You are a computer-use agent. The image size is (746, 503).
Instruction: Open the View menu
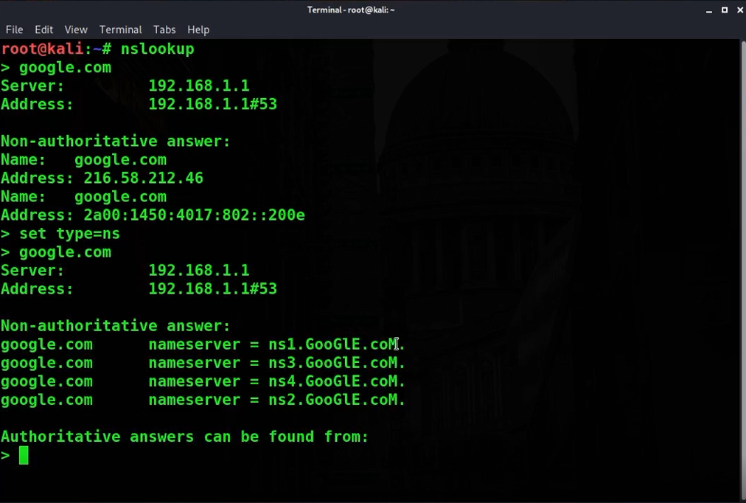tap(76, 30)
